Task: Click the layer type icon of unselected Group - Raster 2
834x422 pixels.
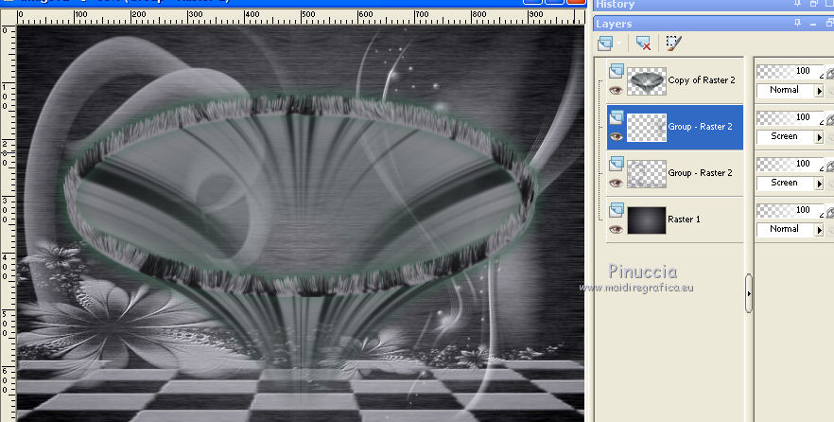Action: pyautogui.click(x=617, y=164)
